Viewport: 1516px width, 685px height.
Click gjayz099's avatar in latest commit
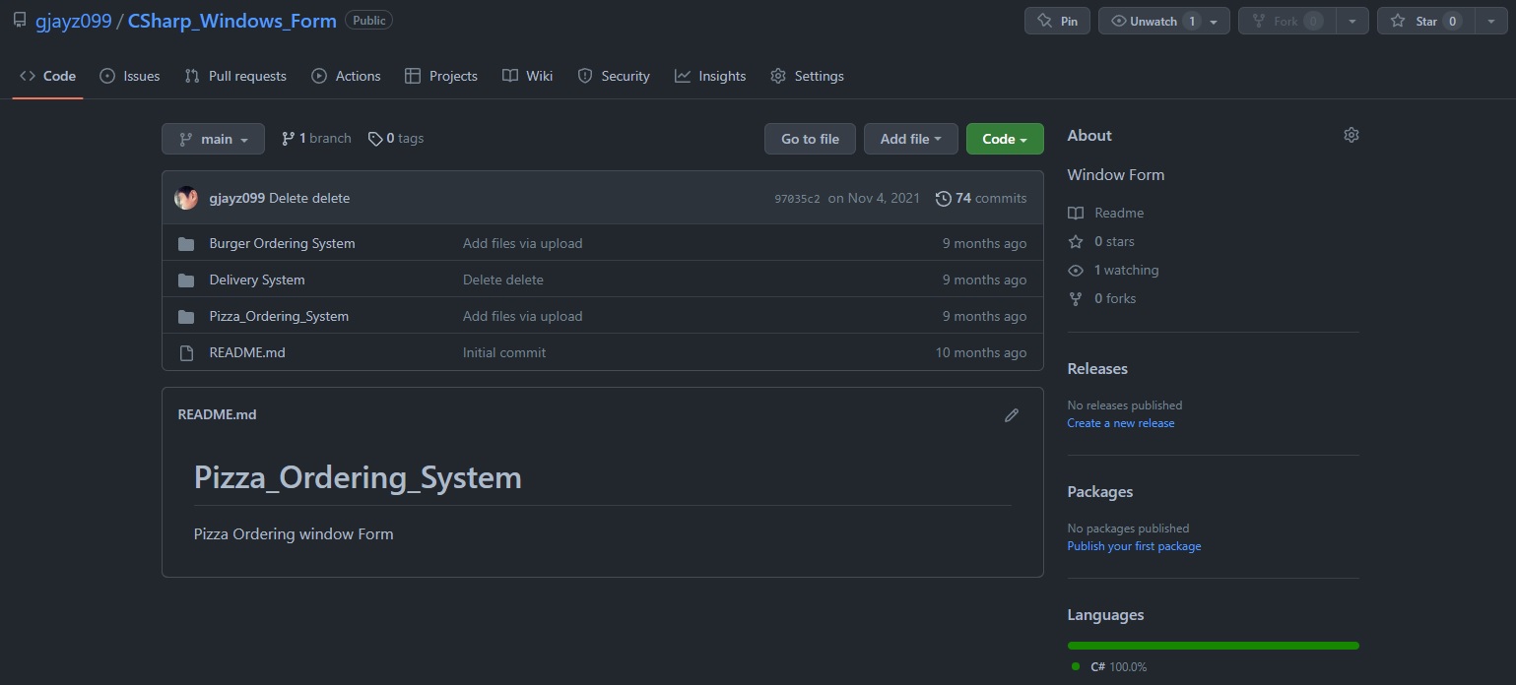tap(186, 198)
